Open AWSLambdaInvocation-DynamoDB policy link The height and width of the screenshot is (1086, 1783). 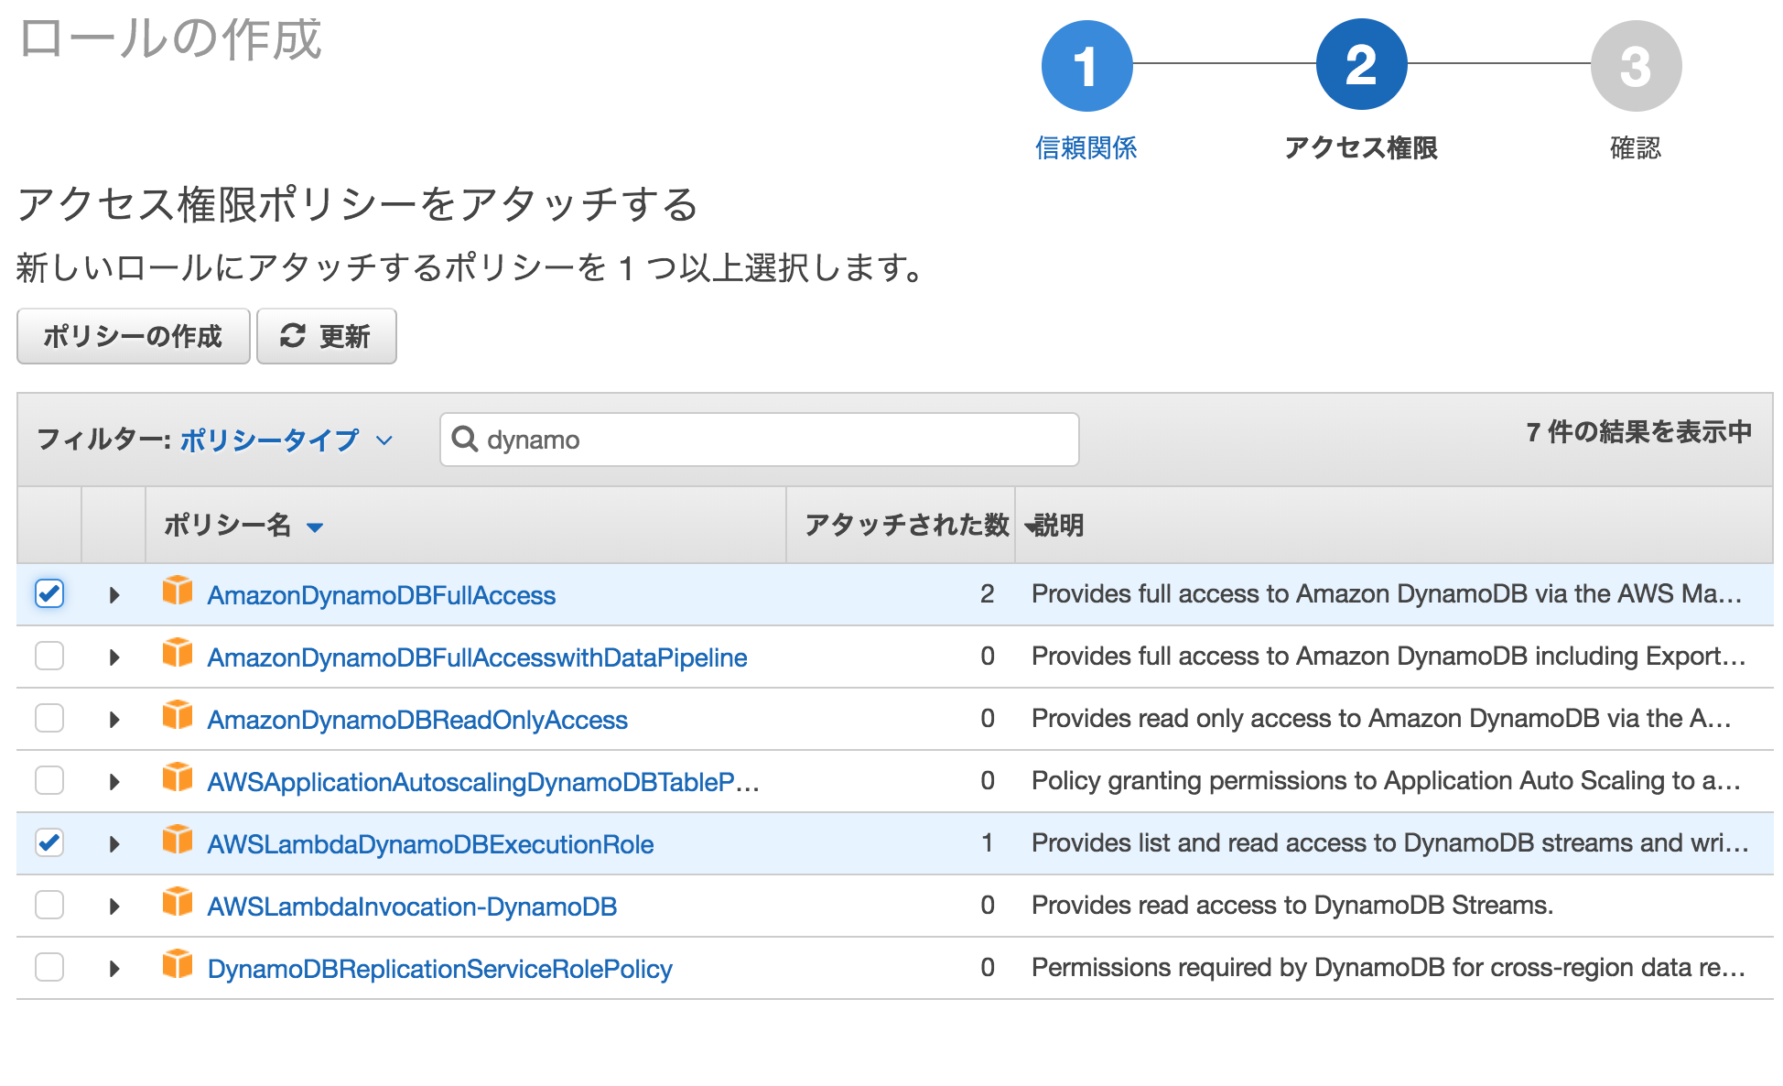point(412,907)
